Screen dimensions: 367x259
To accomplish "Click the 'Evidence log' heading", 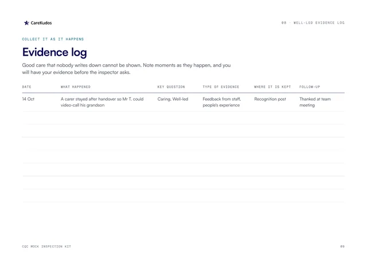I will click(54, 52).
